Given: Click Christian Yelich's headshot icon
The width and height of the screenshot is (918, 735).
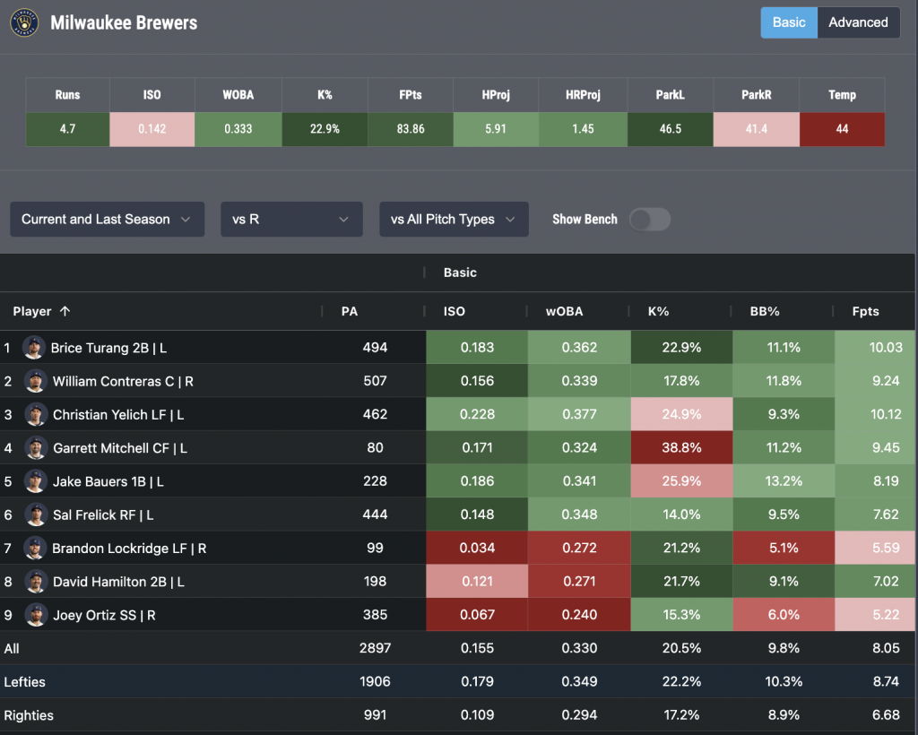Looking at the screenshot, I should pyautogui.click(x=34, y=414).
